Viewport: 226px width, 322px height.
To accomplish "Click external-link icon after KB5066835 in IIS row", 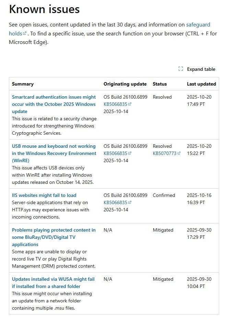I will [x=130, y=203].
